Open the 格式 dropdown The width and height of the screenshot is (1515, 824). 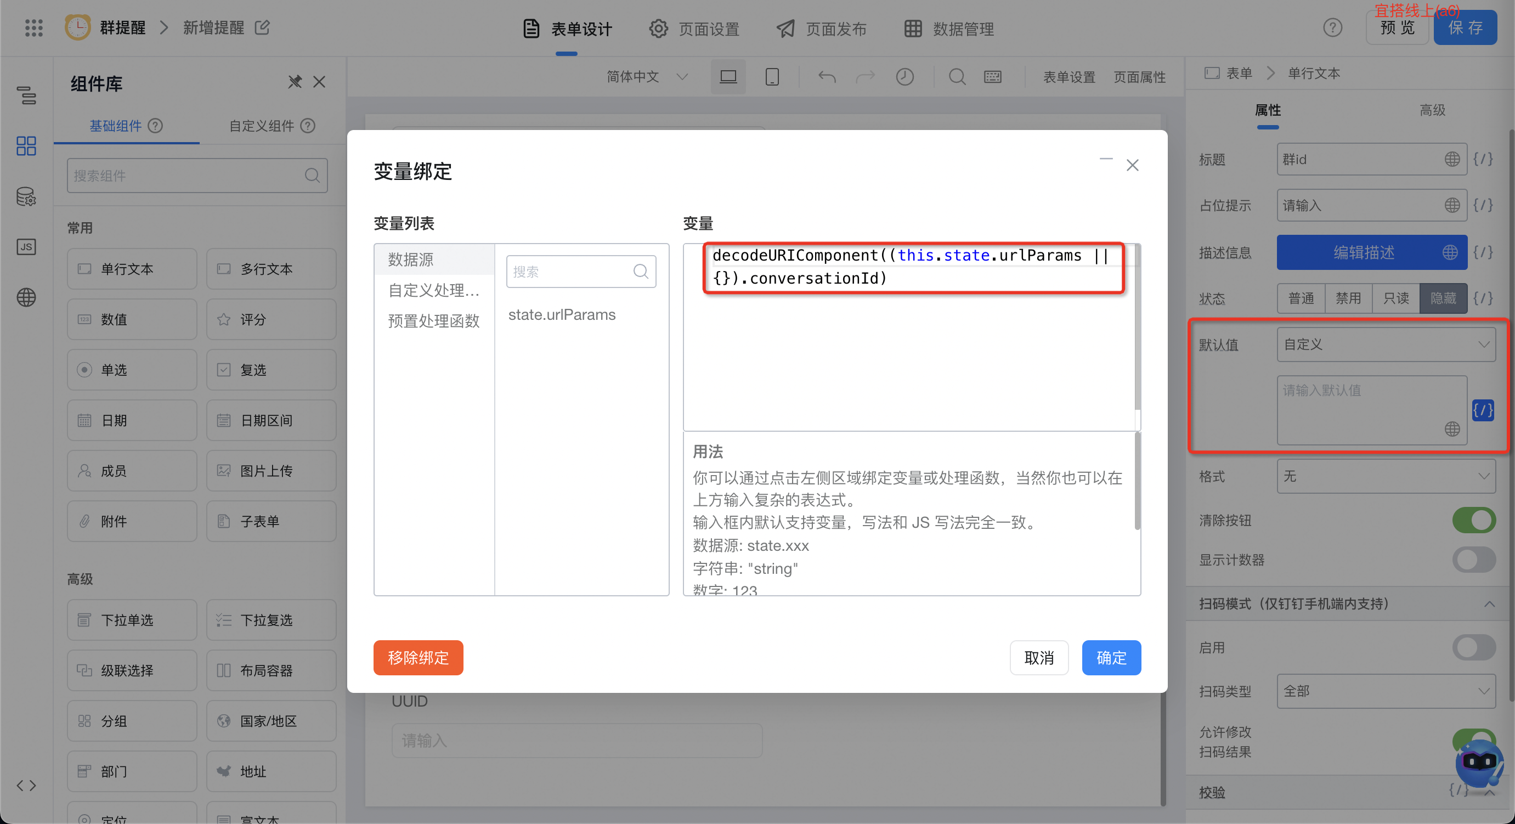pyautogui.click(x=1386, y=476)
